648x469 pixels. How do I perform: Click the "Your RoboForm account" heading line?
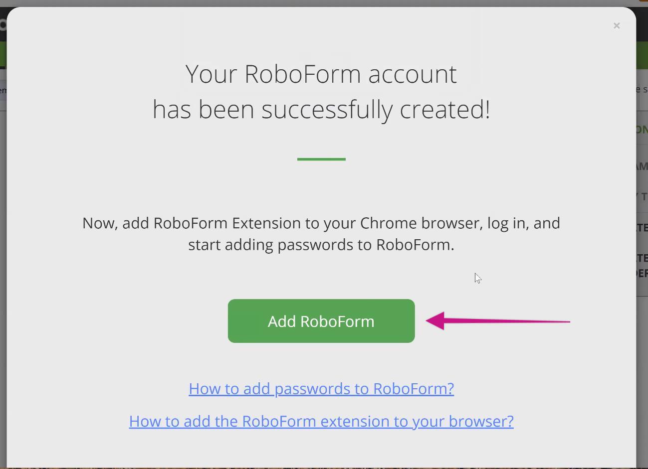(321, 74)
